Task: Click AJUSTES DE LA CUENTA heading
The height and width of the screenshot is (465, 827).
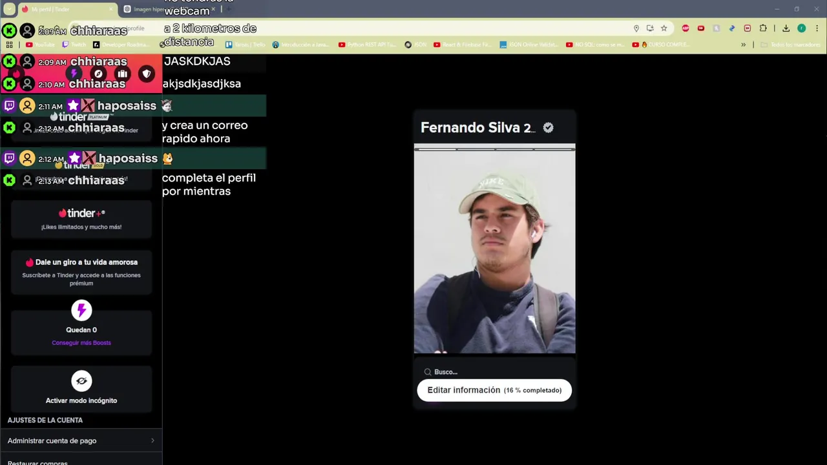Action: tap(45, 420)
